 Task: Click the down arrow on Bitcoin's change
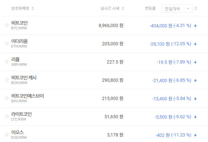(196, 25)
